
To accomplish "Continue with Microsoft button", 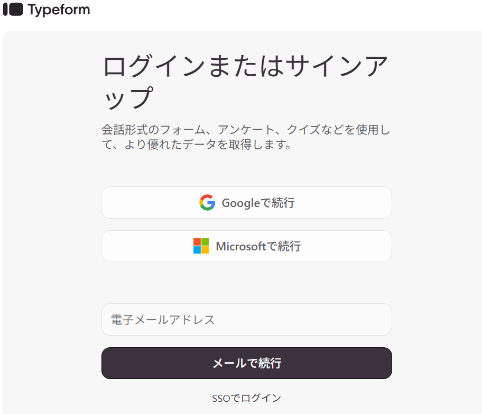I will point(246,246).
